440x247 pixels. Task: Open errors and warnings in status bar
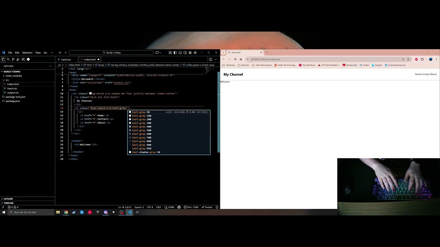(x=13, y=207)
